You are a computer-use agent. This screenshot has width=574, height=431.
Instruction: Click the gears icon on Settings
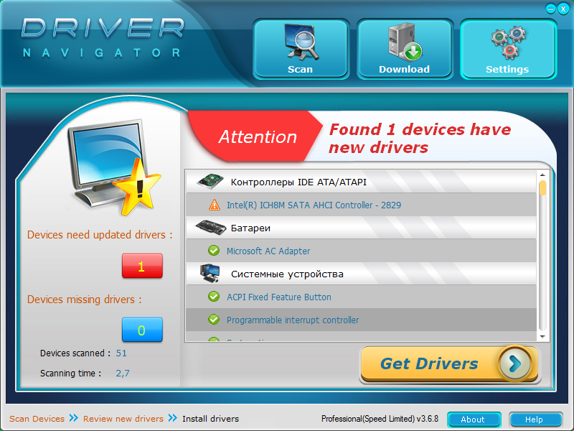[x=509, y=42]
